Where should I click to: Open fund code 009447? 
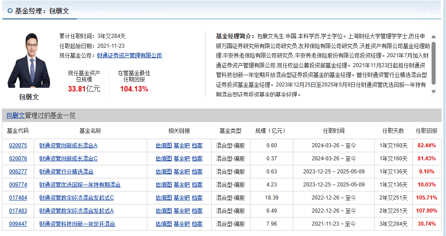click(18, 224)
